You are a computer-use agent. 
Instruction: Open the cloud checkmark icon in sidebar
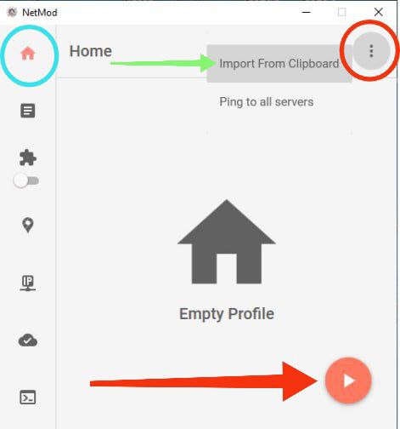pyautogui.click(x=28, y=340)
